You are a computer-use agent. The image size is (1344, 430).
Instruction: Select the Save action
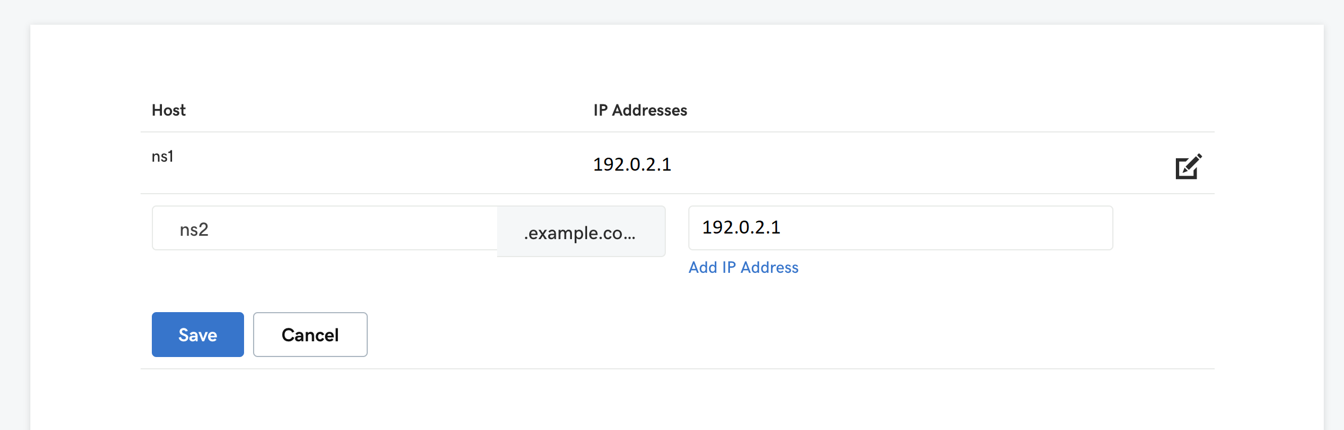point(197,335)
